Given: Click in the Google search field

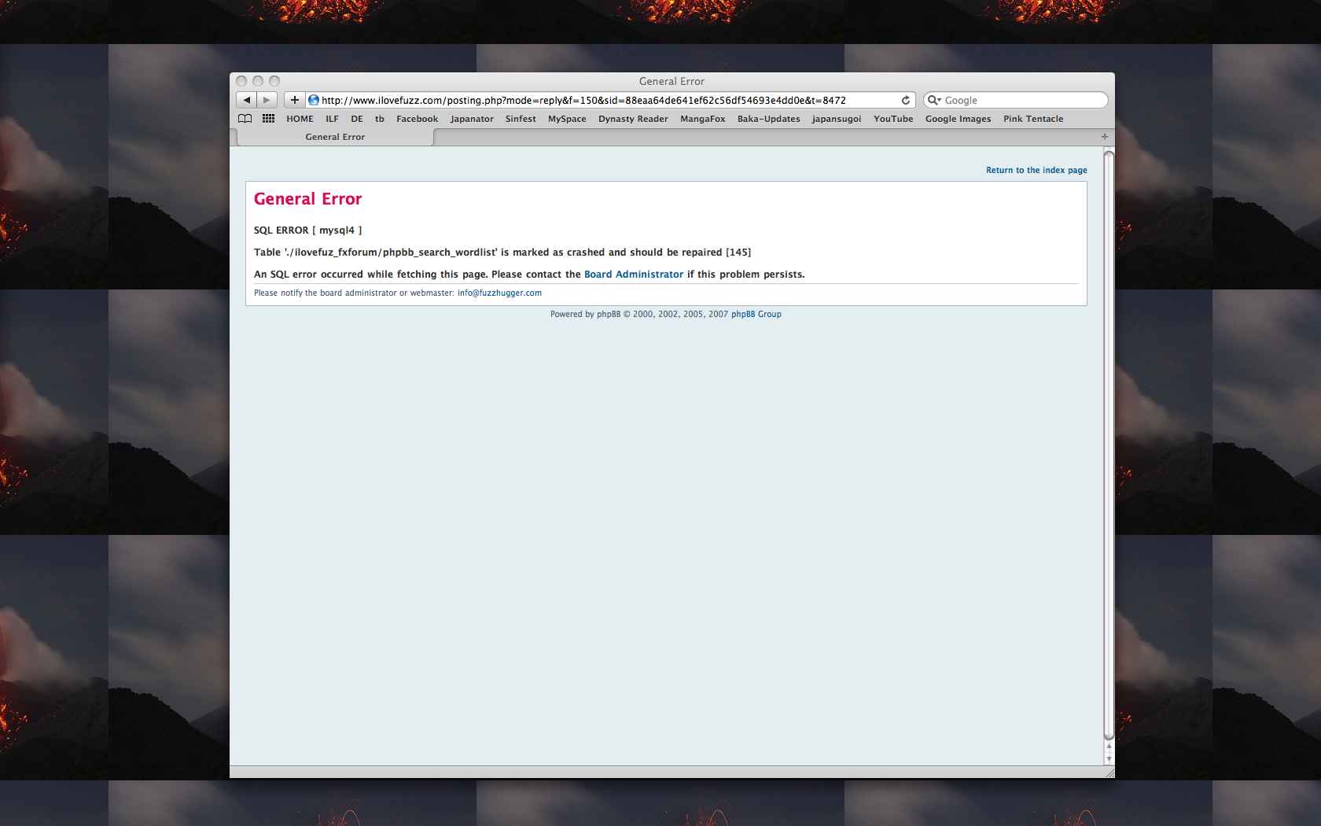Looking at the screenshot, I should (1022, 100).
